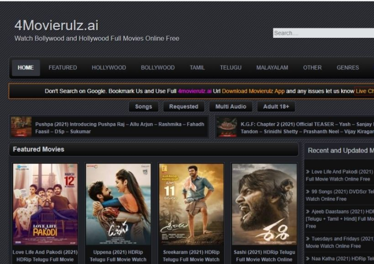This screenshot has height=264, width=374.
Task: Open Naa Katha (2021) HDRip recent link
Action: coord(340,259)
